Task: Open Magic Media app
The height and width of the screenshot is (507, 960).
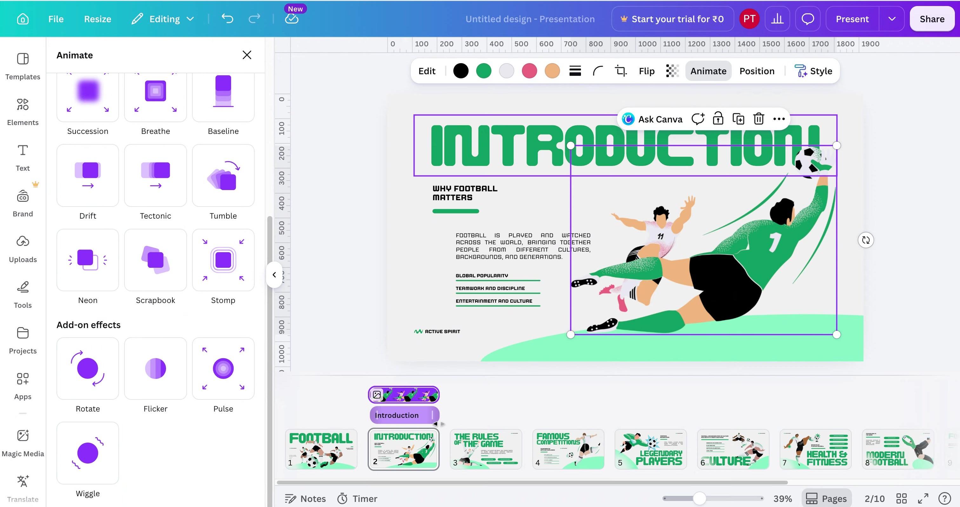Action: click(x=23, y=443)
